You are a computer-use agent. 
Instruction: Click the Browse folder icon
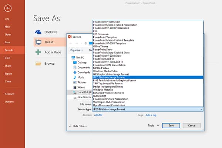pos(38,63)
